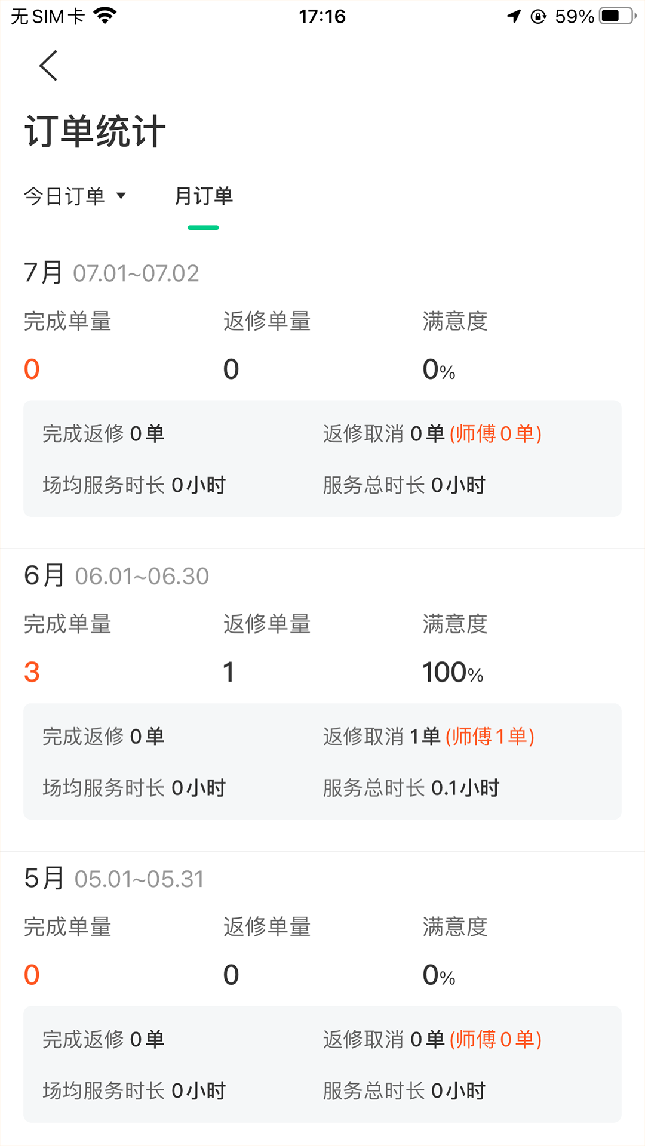Screen dimensions: 645x1146
Task: Switch to the 月订单 tab
Action: [x=203, y=196]
